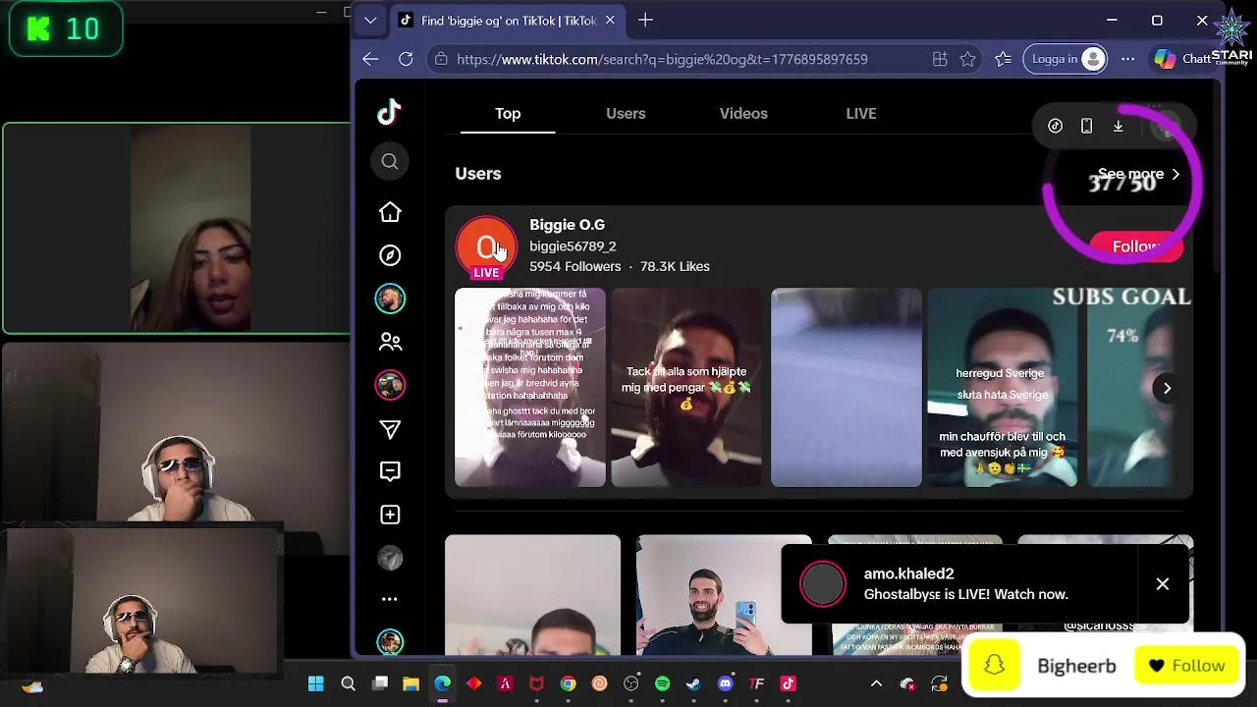Close the 'Find biggie og' TikTok tab
This screenshot has width=1257, height=707.
click(610, 20)
